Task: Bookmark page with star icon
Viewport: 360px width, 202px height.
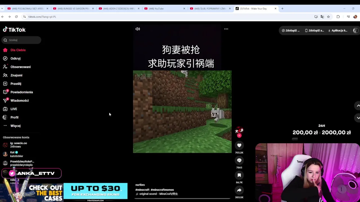Action: click(328, 17)
